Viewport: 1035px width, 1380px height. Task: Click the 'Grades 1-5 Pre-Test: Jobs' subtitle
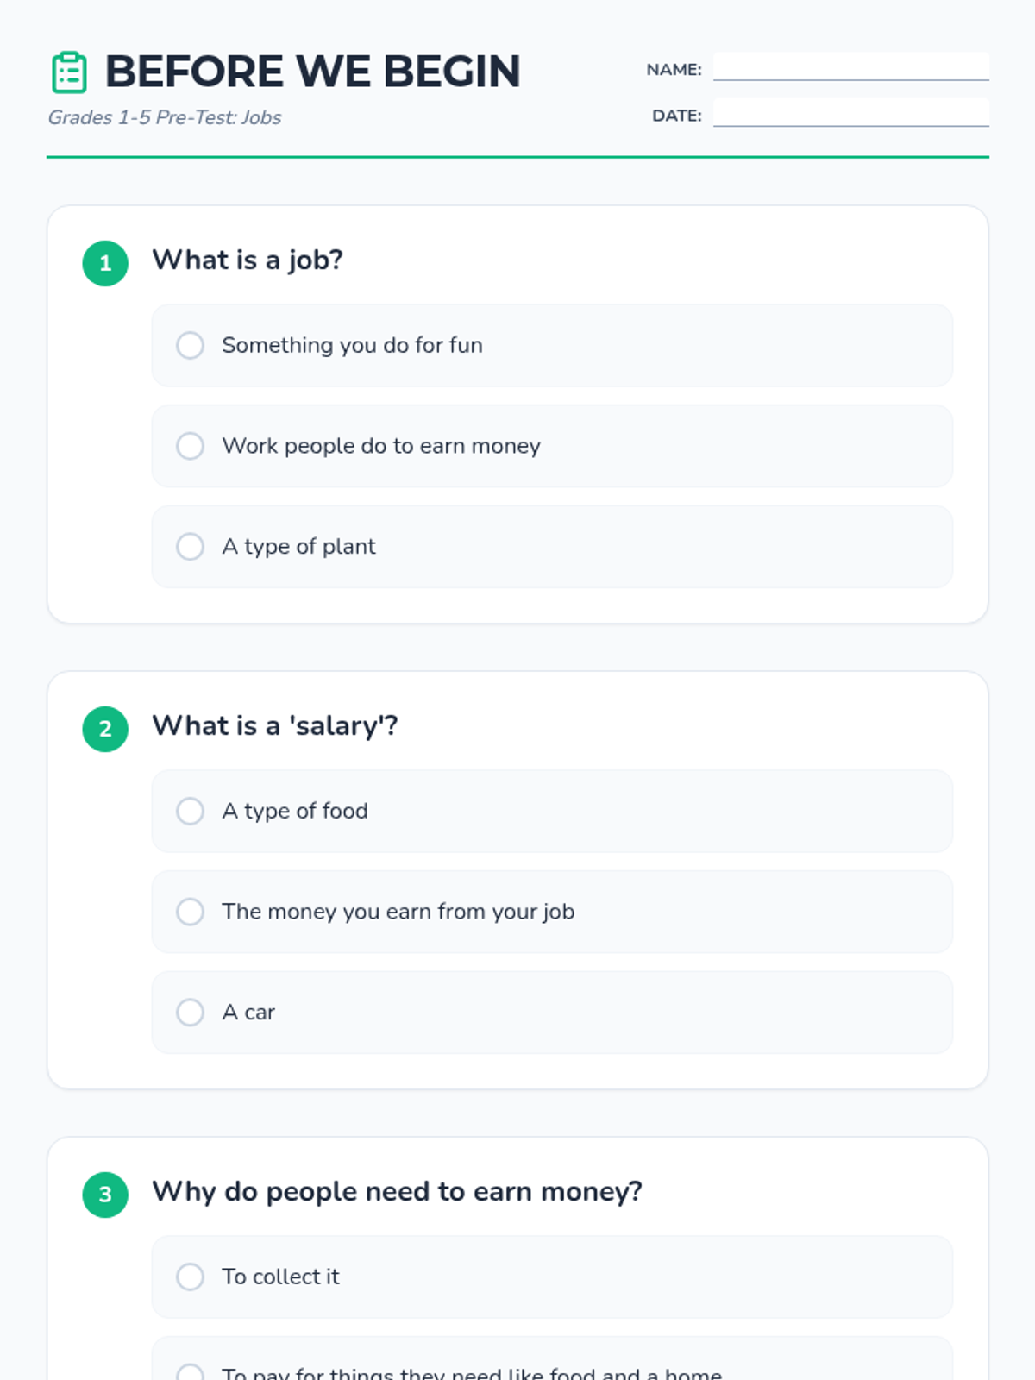(x=165, y=117)
